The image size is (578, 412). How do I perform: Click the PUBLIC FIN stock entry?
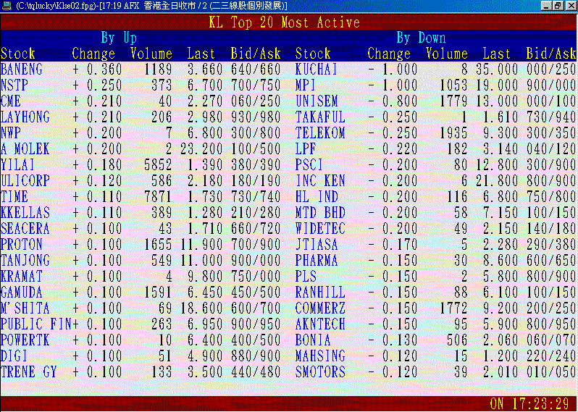pos(35,324)
